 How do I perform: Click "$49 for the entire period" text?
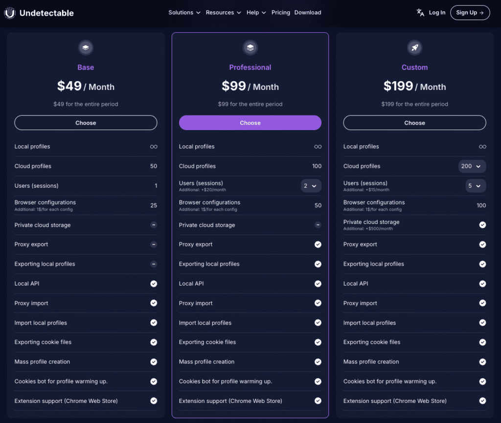(86, 104)
